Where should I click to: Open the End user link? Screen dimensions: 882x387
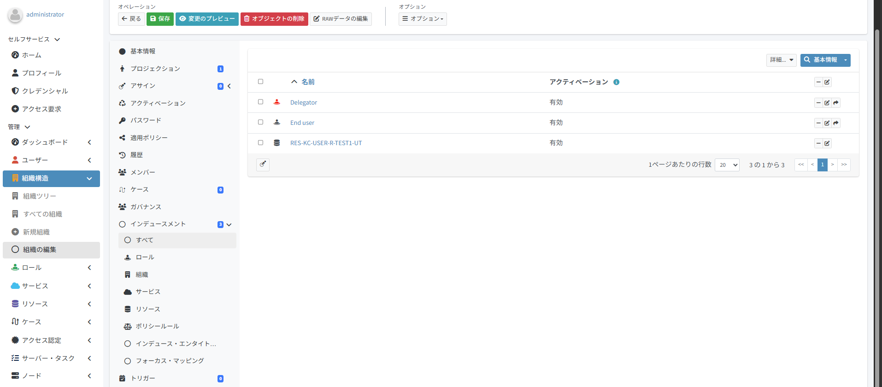click(302, 123)
